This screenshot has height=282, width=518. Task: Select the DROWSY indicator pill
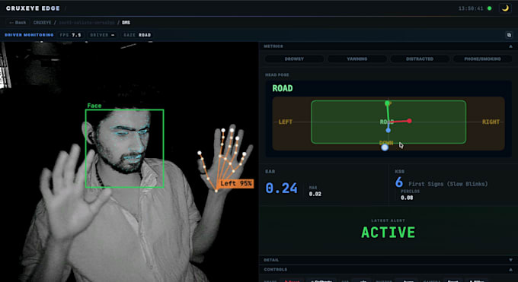[x=294, y=59]
